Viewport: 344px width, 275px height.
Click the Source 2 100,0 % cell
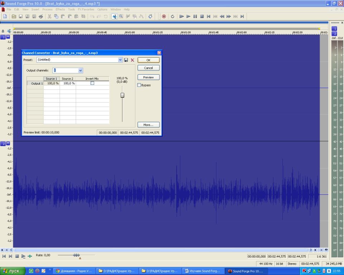pos(68,83)
